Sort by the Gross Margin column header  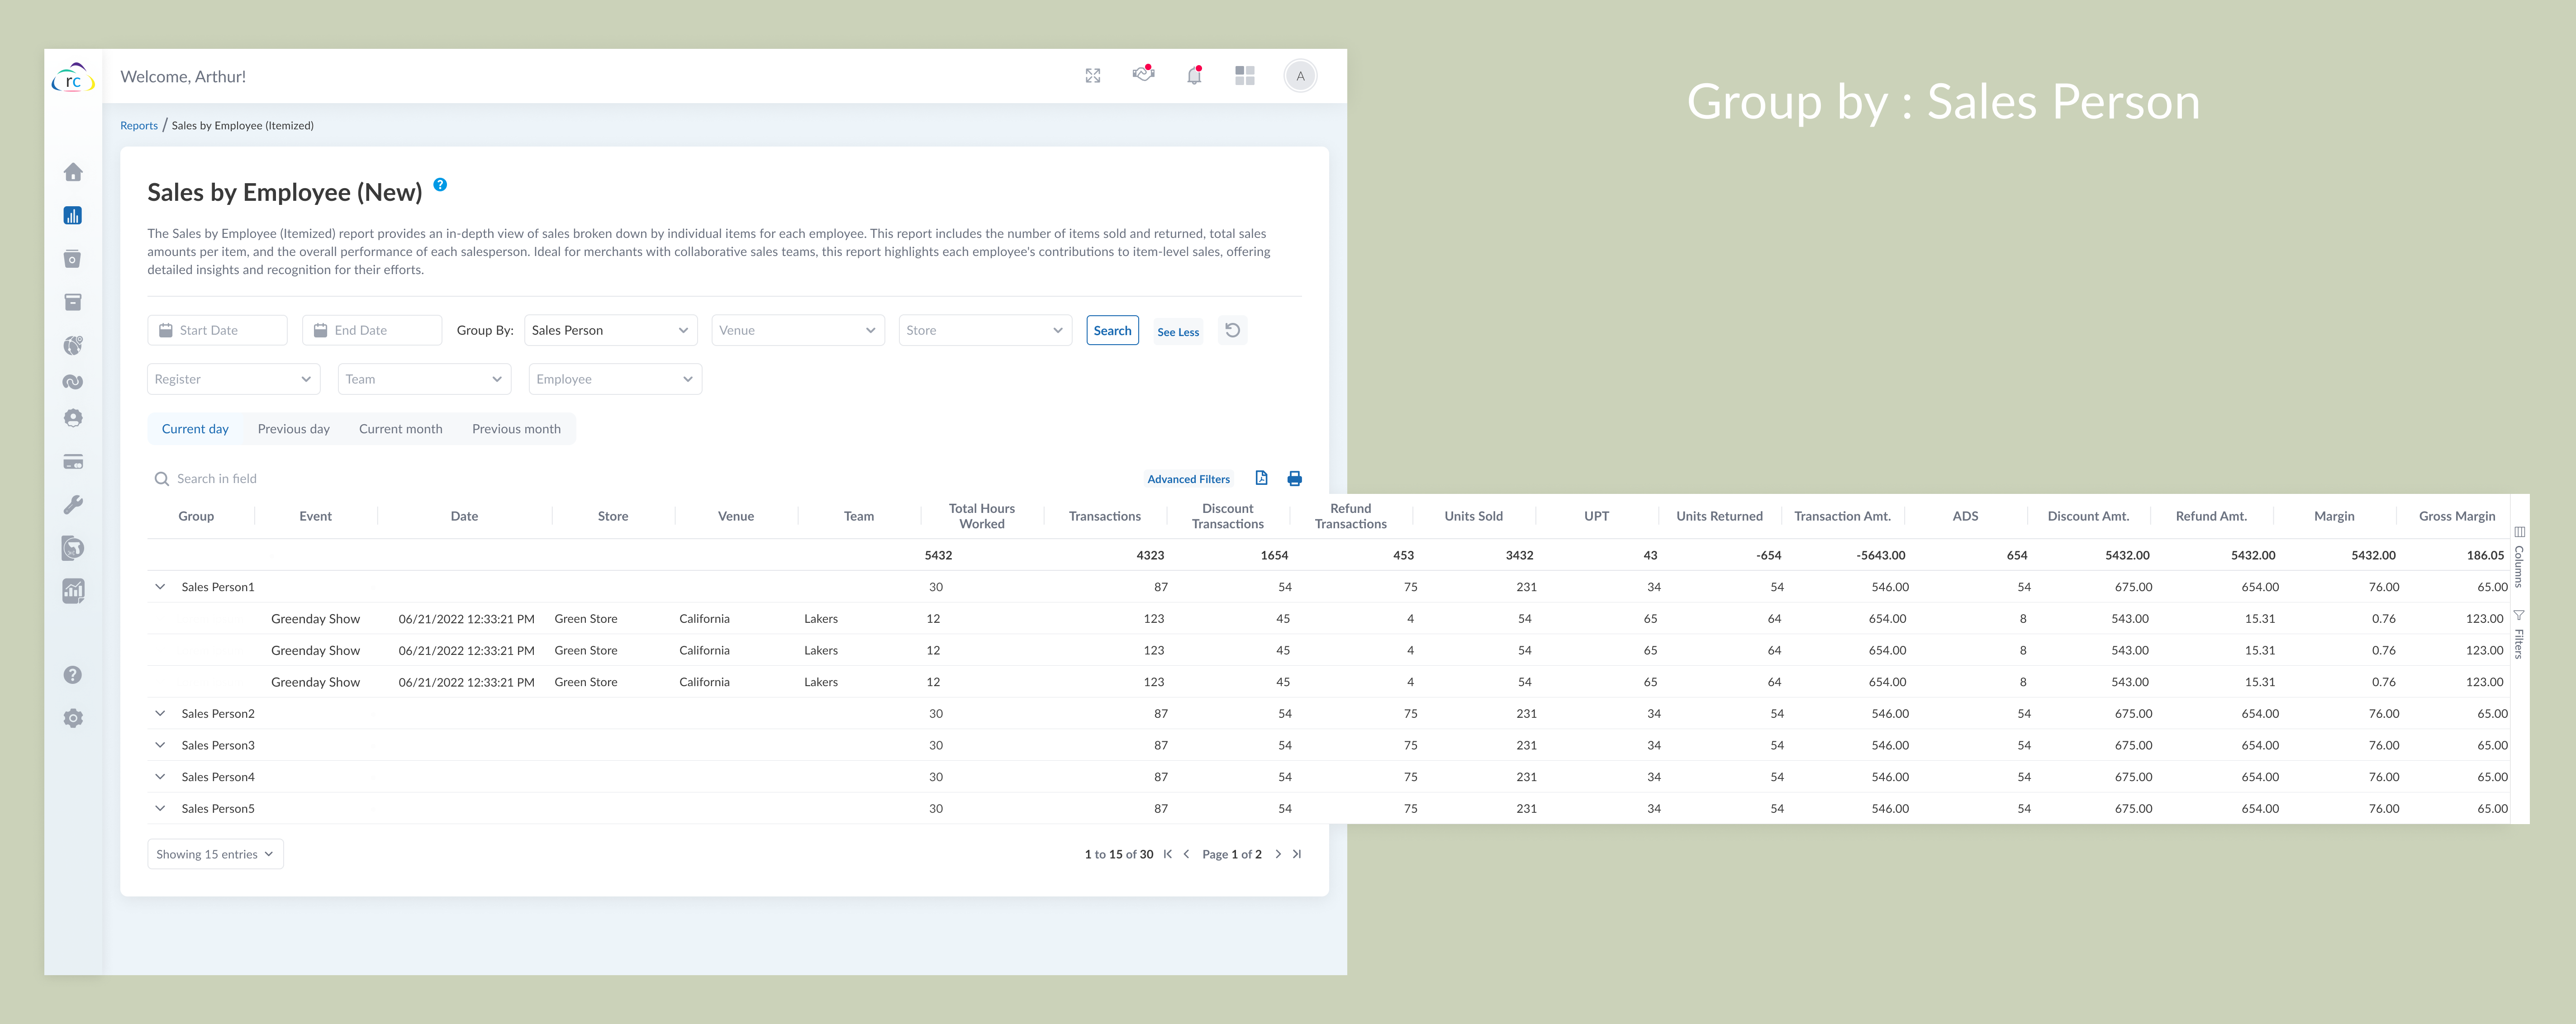(2457, 516)
